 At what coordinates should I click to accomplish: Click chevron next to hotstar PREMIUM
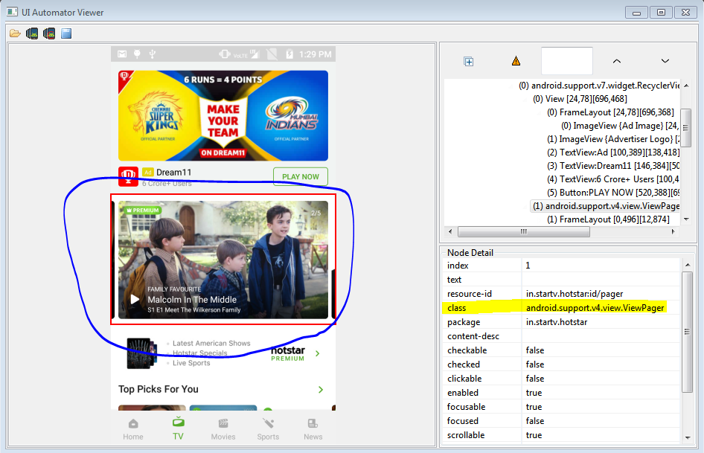point(318,354)
